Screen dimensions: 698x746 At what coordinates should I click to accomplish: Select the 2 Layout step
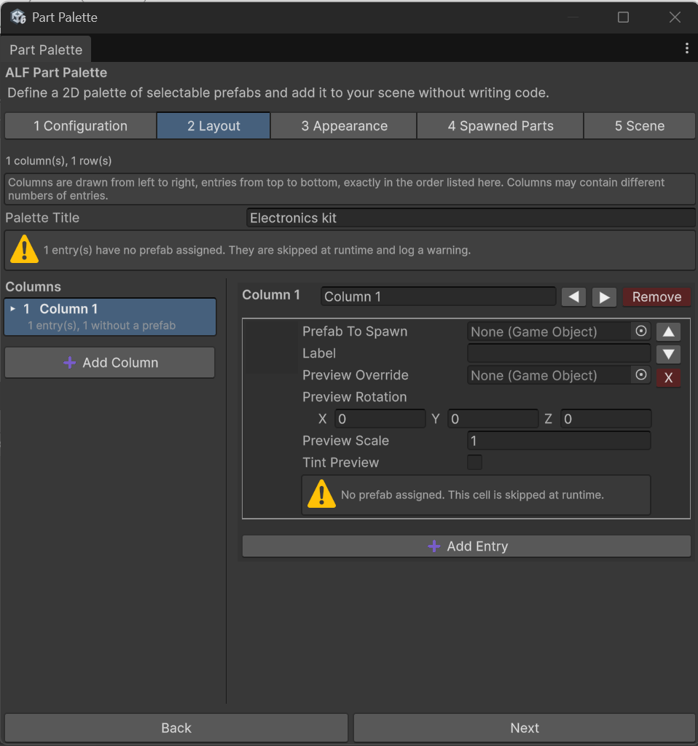[213, 125]
